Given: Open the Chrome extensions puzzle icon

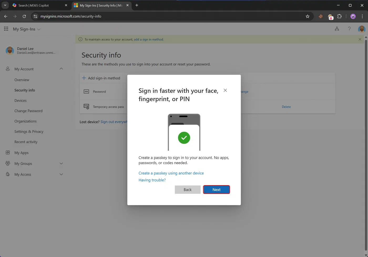Looking at the screenshot, I should [339, 16].
